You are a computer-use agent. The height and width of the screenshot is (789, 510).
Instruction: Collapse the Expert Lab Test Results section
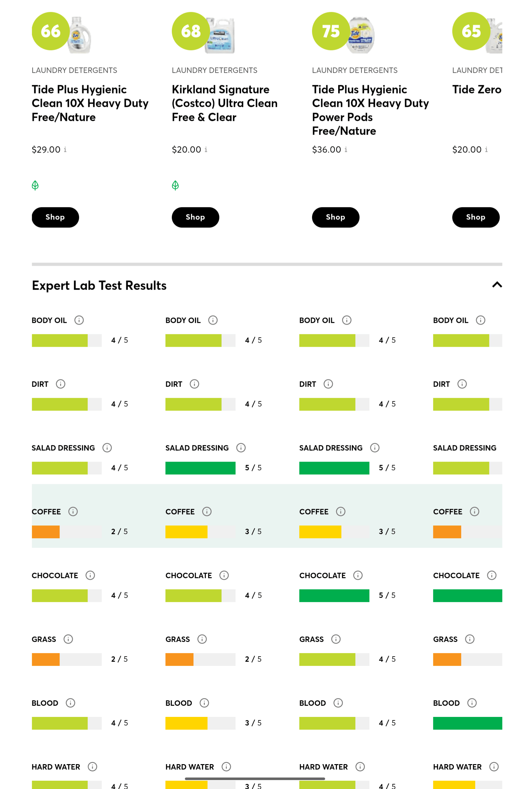coord(496,285)
